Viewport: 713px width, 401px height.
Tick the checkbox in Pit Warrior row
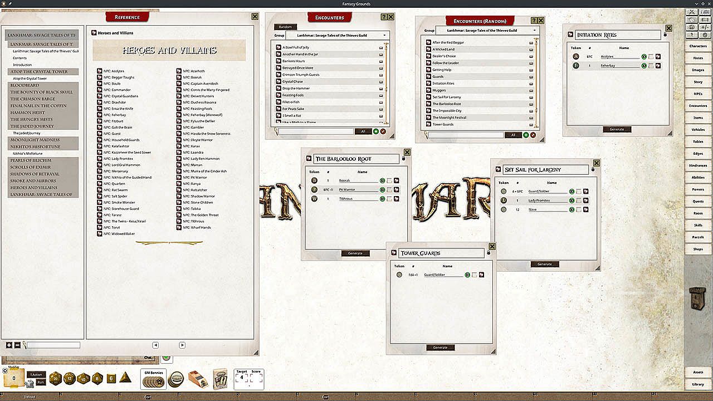pyautogui.click(x=390, y=189)
